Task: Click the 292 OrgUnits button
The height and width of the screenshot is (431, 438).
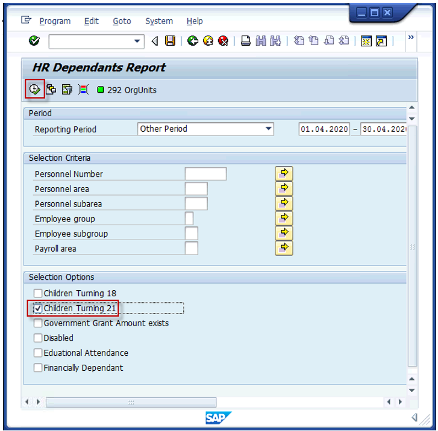Action: point(127,90)
